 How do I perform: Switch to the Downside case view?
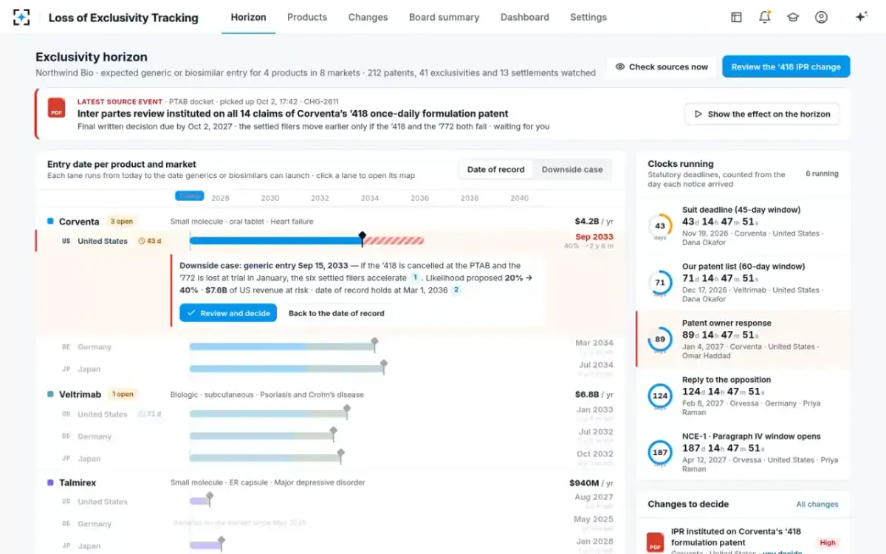(x=572, y=169)
